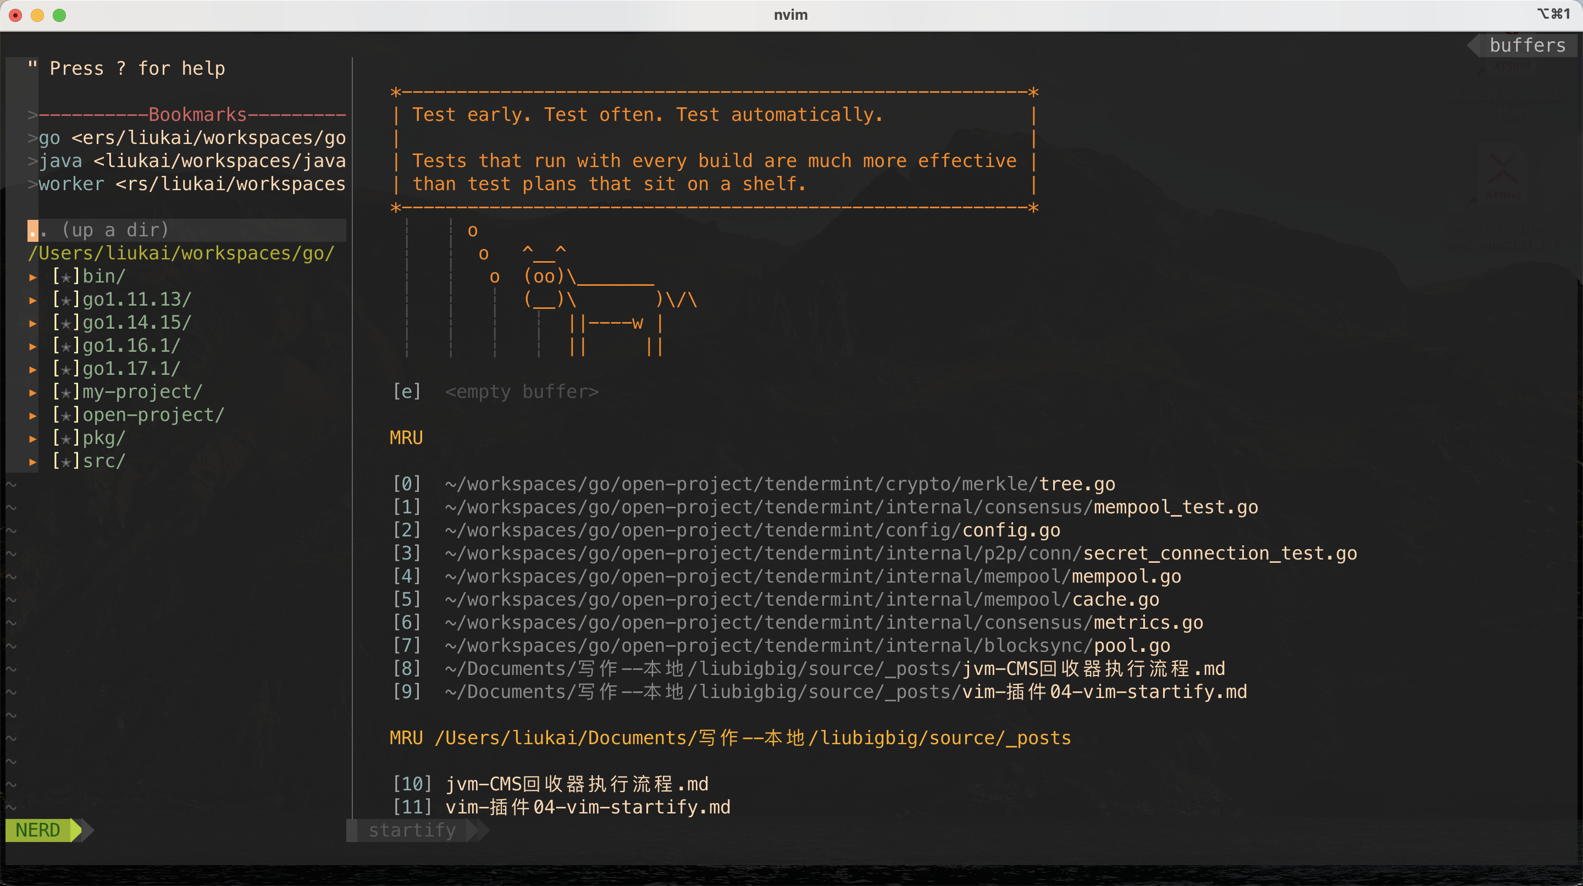Open MRU entry mempool.go
Viewport: 1583px width, 886px height.
(787, 577)
